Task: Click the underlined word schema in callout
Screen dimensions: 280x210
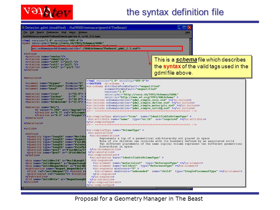Action: (186, 60)
